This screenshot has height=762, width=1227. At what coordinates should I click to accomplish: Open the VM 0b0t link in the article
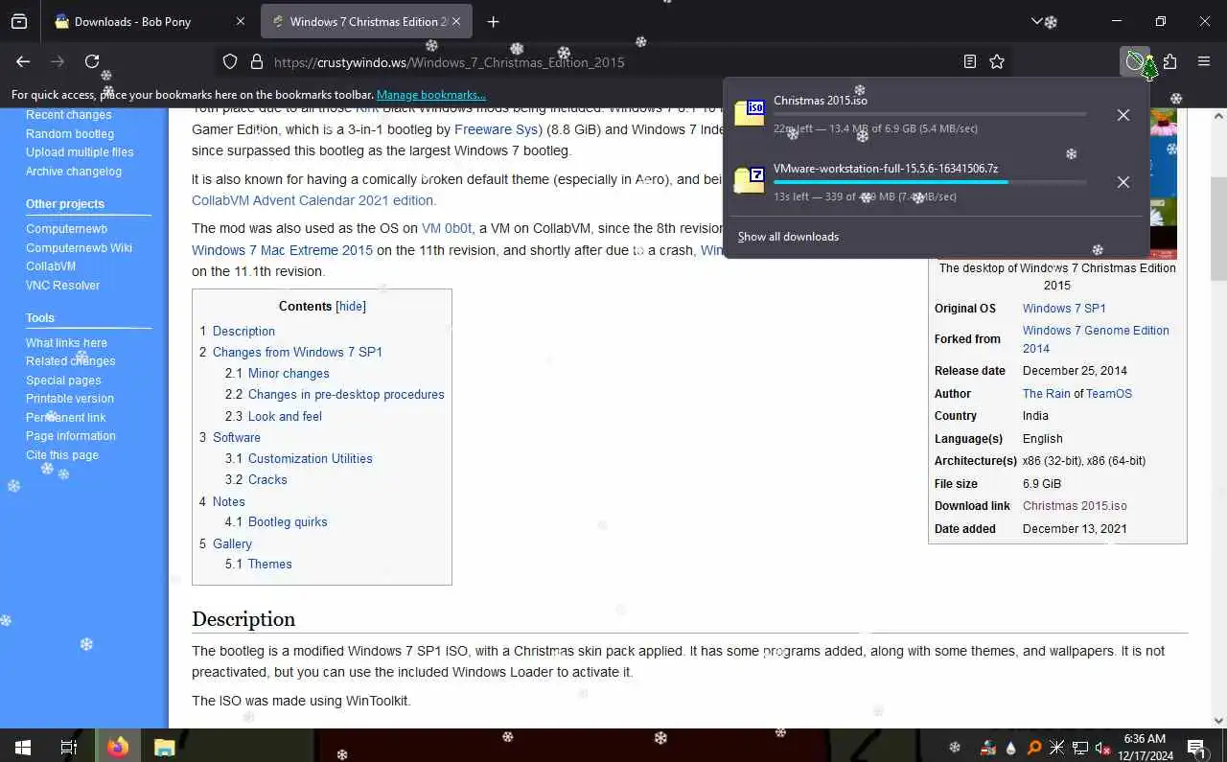click(x=447, y=228)
